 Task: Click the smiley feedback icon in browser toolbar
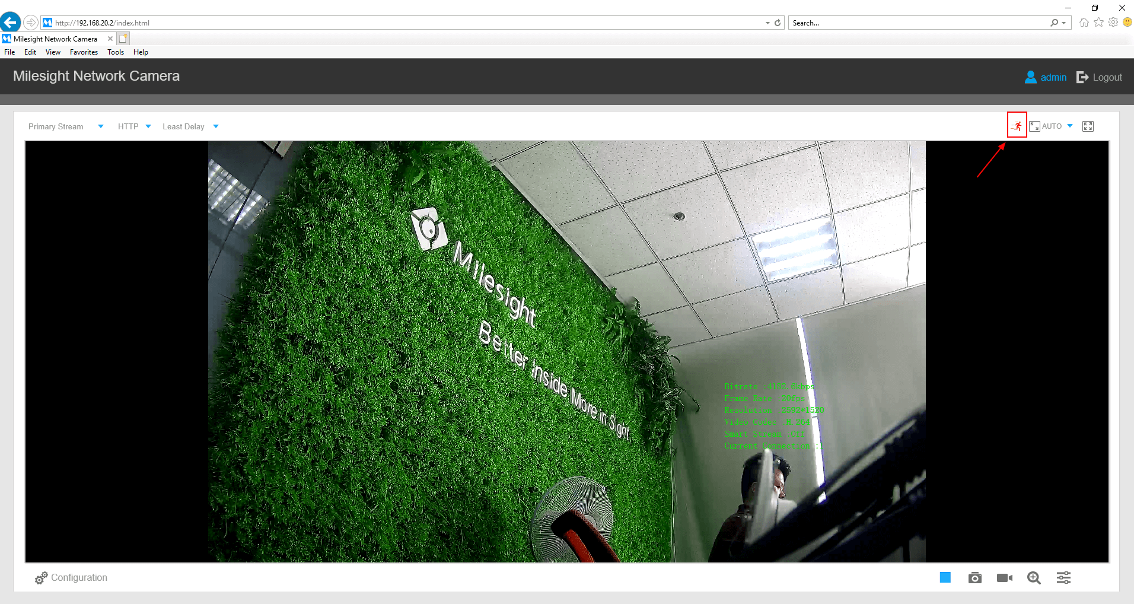point(1126,22)
